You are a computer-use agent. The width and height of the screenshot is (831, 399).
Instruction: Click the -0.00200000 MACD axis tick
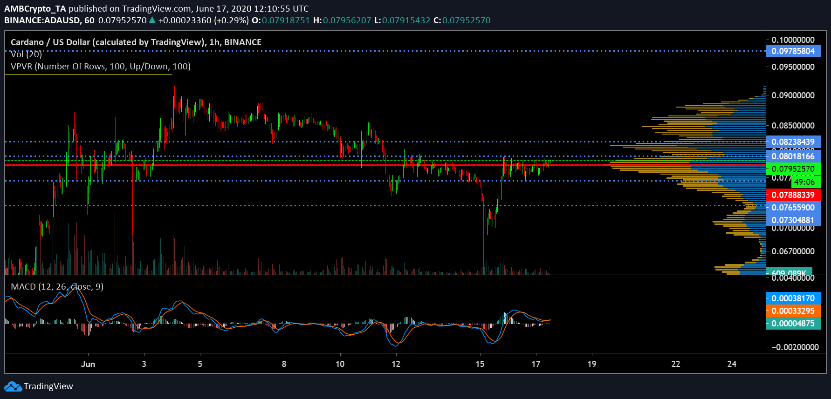click(795, 347)
